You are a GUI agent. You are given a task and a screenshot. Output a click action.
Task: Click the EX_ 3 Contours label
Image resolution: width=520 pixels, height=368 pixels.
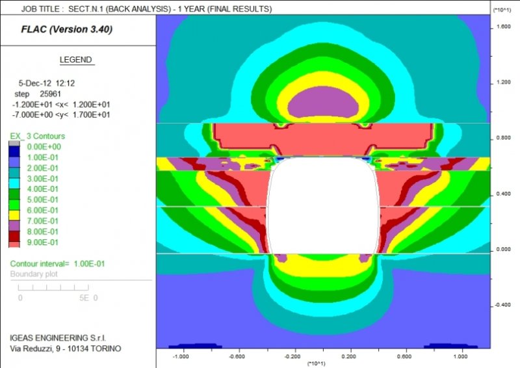(37, 137)
